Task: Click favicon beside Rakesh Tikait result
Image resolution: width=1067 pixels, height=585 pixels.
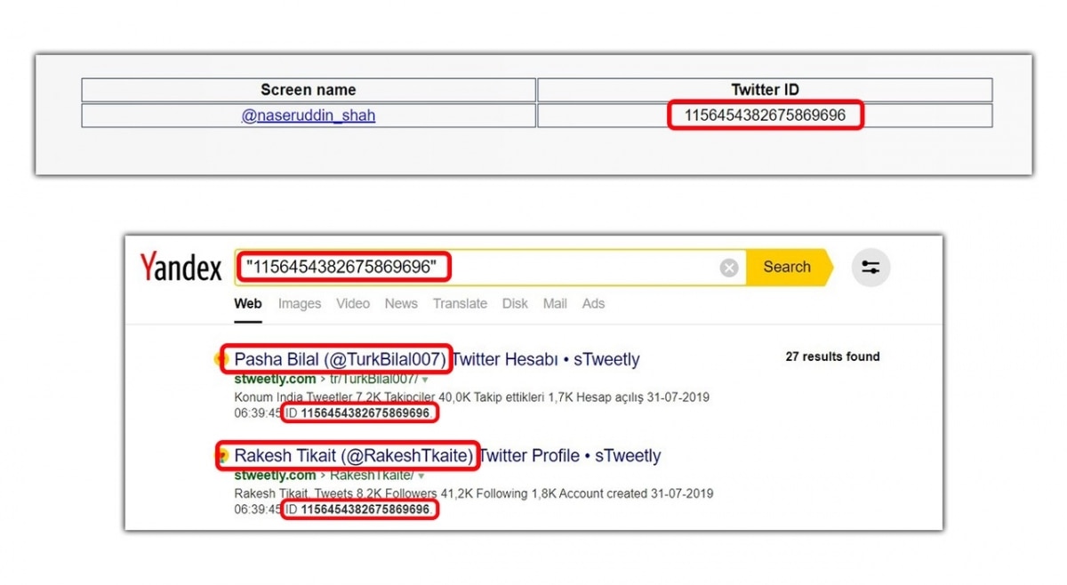Action: 219,456
